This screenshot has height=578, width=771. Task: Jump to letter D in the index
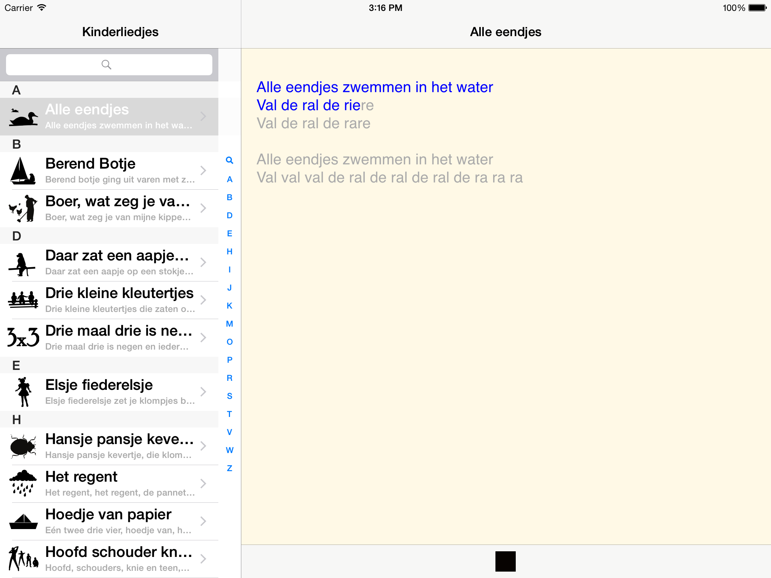click(230, 216)
